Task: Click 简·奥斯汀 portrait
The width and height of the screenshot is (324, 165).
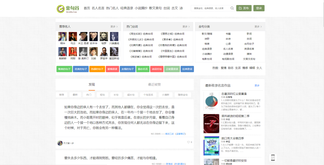Action: (83, 52)
